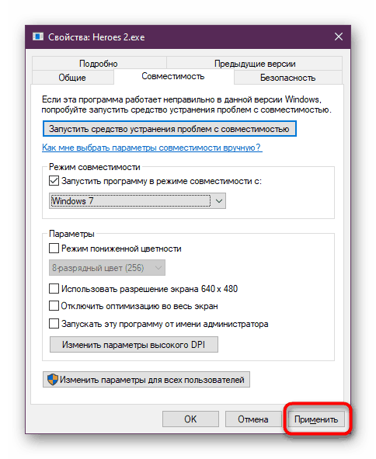The height and width of the screenshot is (459, 376).
Task: Uncheck the compatibility mode checkbox
Action: (54, 181)
